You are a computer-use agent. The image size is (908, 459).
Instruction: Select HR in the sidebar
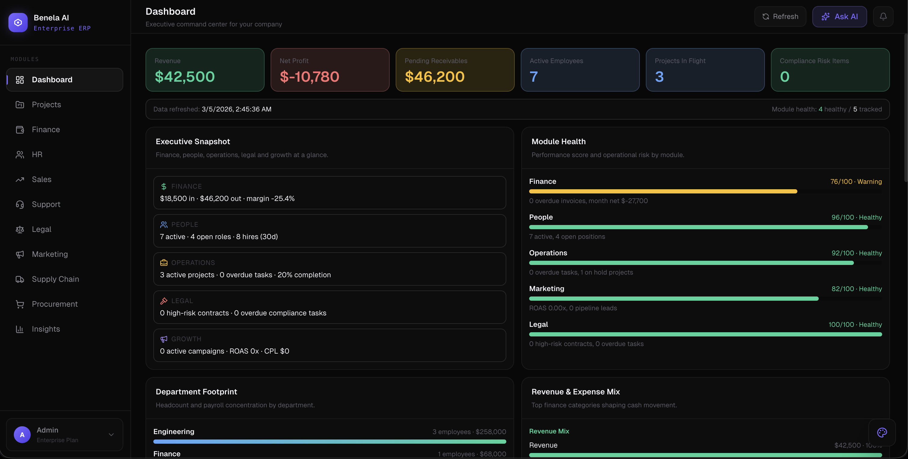click(x=37, y=155)
